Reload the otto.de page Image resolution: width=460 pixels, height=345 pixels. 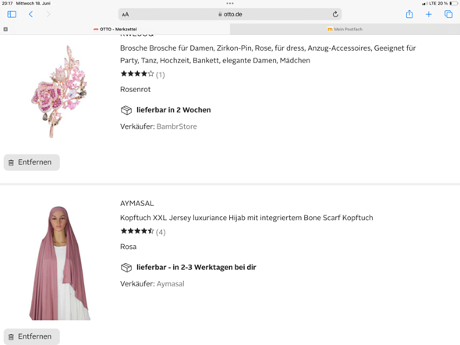pyautogui.click(x=335, y=14)
